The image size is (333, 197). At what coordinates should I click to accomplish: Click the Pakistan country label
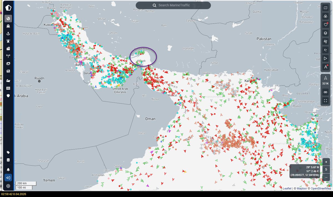[x=264, y=39]
